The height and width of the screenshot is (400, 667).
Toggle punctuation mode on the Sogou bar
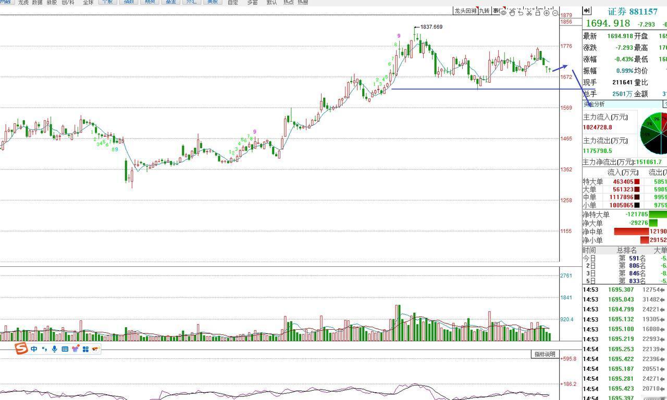[x=44, y=349]
